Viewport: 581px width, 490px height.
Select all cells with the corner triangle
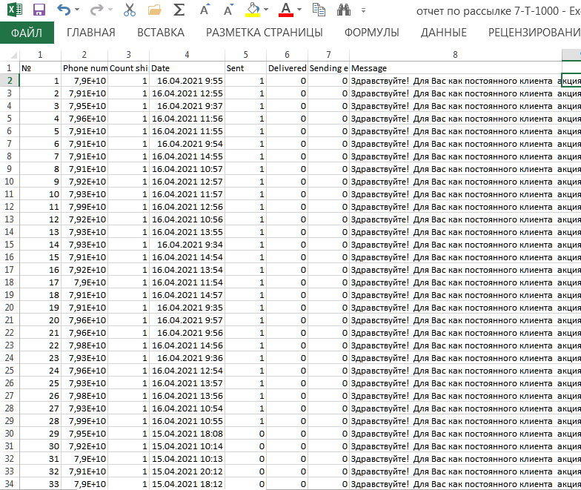[x=13, y=55]
